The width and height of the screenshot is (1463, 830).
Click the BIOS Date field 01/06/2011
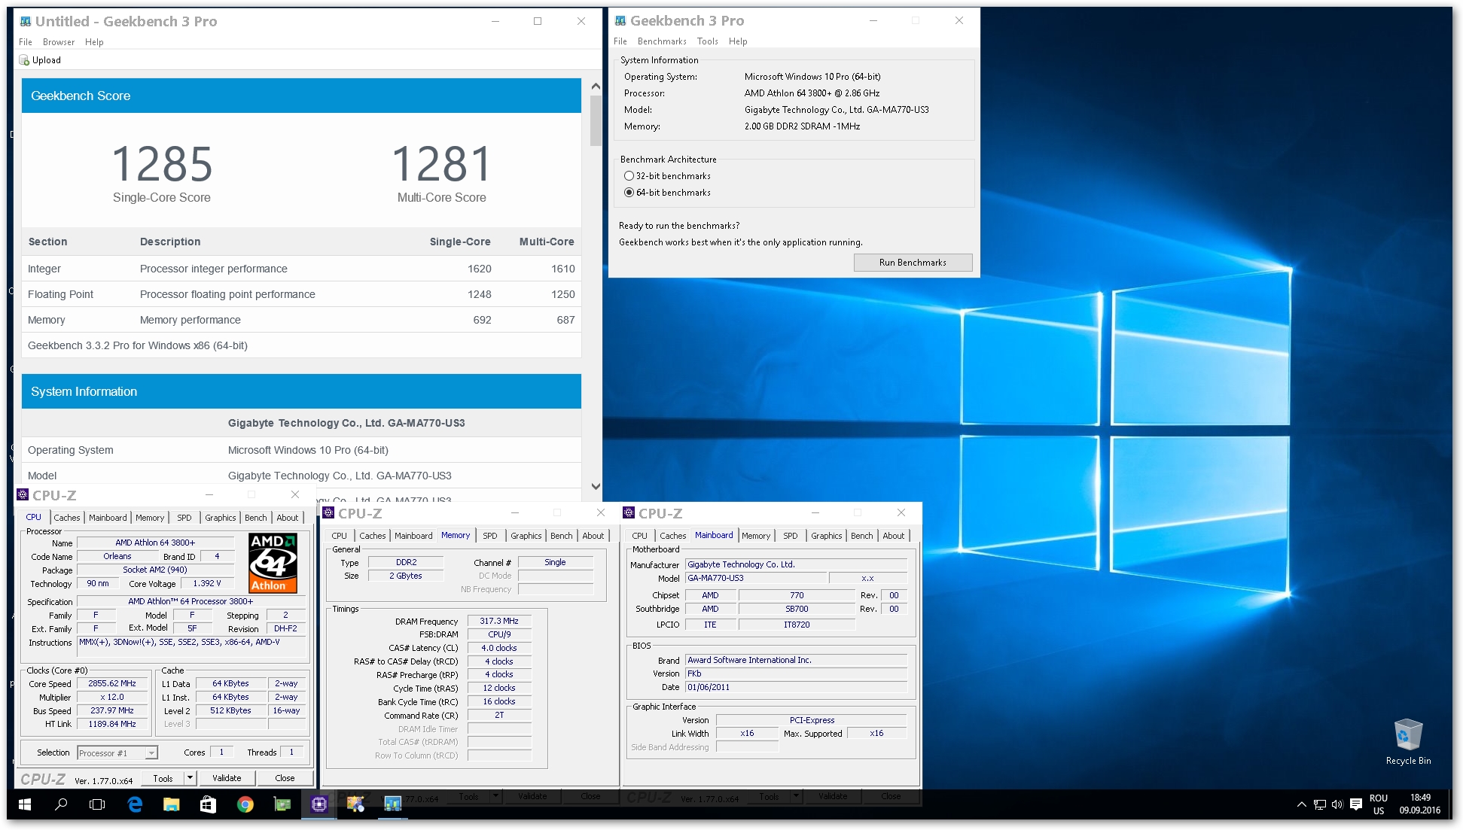796,687
